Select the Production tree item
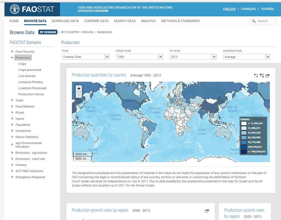This screenshot has width=281, height=220. (23, 58)
